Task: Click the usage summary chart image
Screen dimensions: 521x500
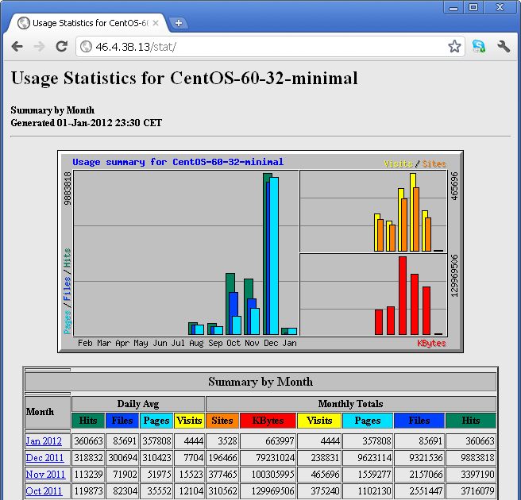Action: click(x=260, y=252)
